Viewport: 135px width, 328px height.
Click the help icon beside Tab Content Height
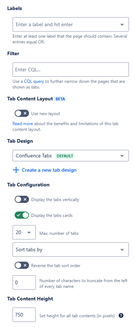tap(121, 316)
